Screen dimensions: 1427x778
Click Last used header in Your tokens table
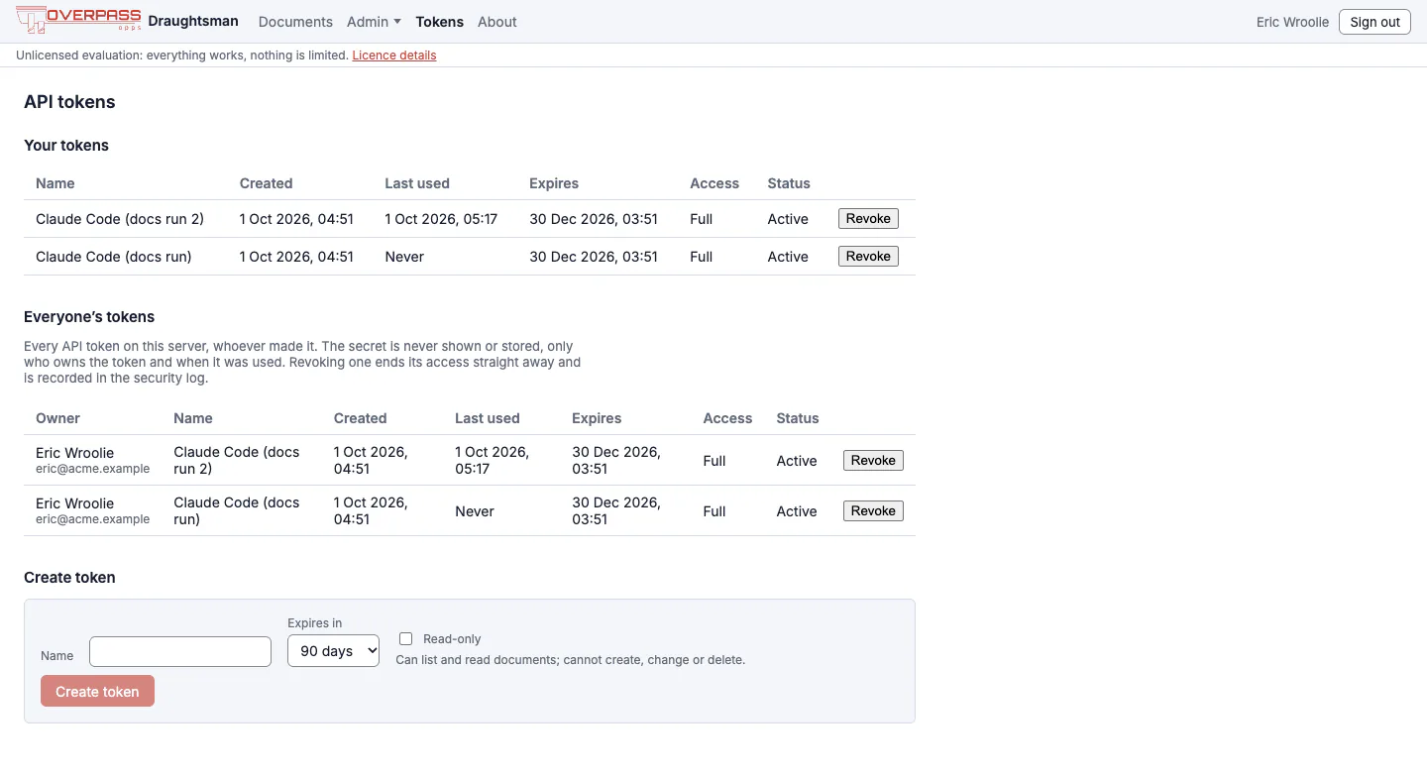[417, 183]
